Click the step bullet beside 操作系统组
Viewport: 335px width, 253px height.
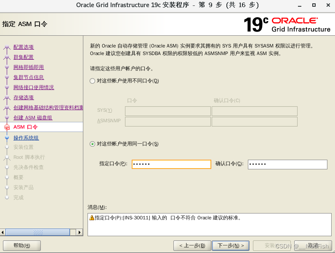(7, 137)
